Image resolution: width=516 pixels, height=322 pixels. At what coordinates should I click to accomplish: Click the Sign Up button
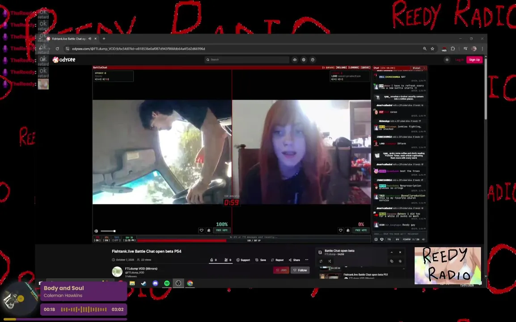[x=474, y=59]
